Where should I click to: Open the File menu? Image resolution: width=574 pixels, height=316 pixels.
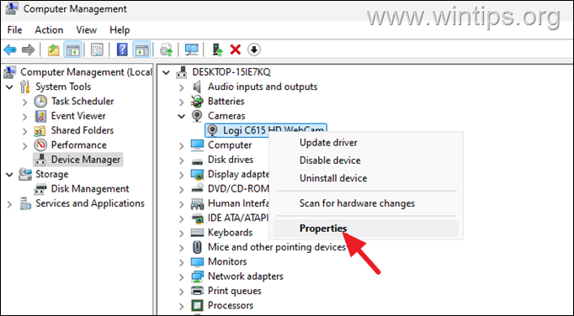tap(14, 29)
